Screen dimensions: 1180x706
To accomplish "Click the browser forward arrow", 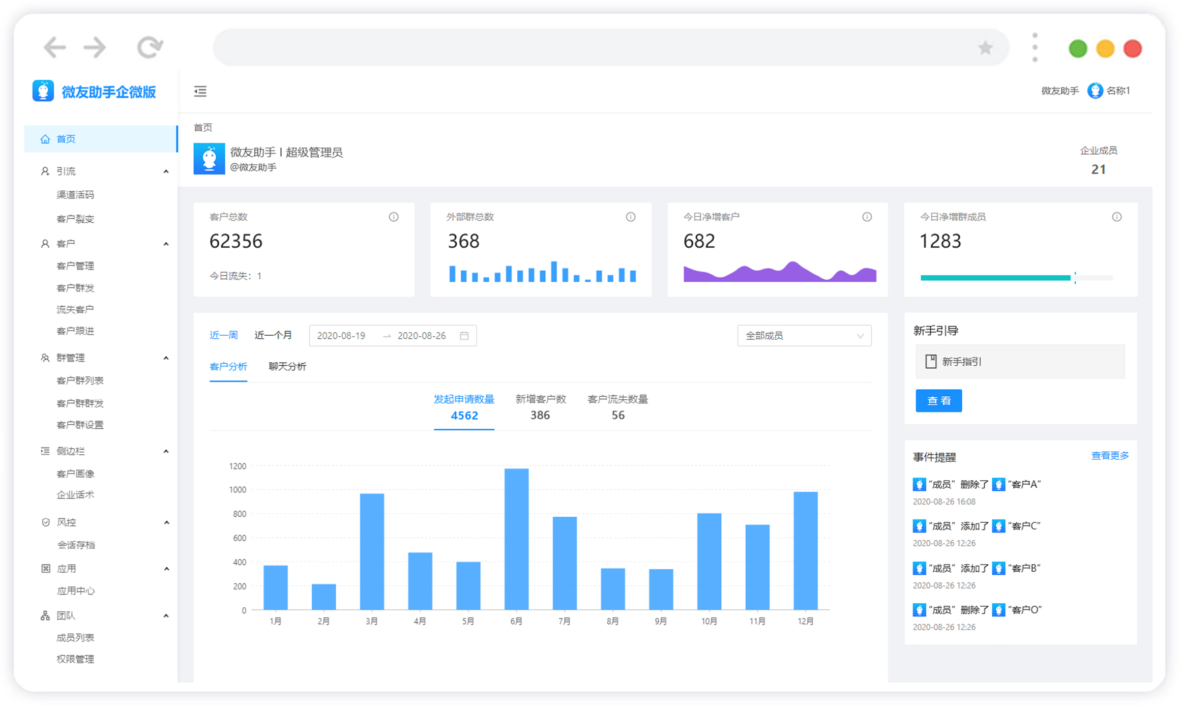I will [95, 48].
